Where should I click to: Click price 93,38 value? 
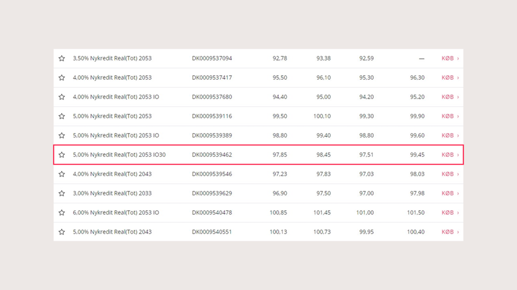coord(324,58)
